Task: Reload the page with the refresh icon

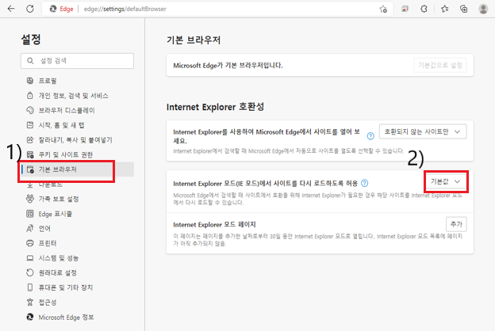Action: pyautogui.click(x=30, y=9)
